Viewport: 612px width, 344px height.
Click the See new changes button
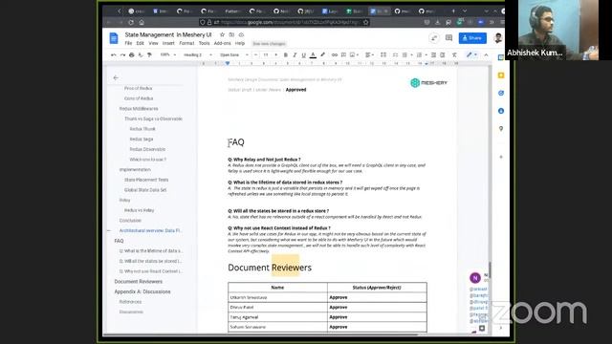[269, 44]
